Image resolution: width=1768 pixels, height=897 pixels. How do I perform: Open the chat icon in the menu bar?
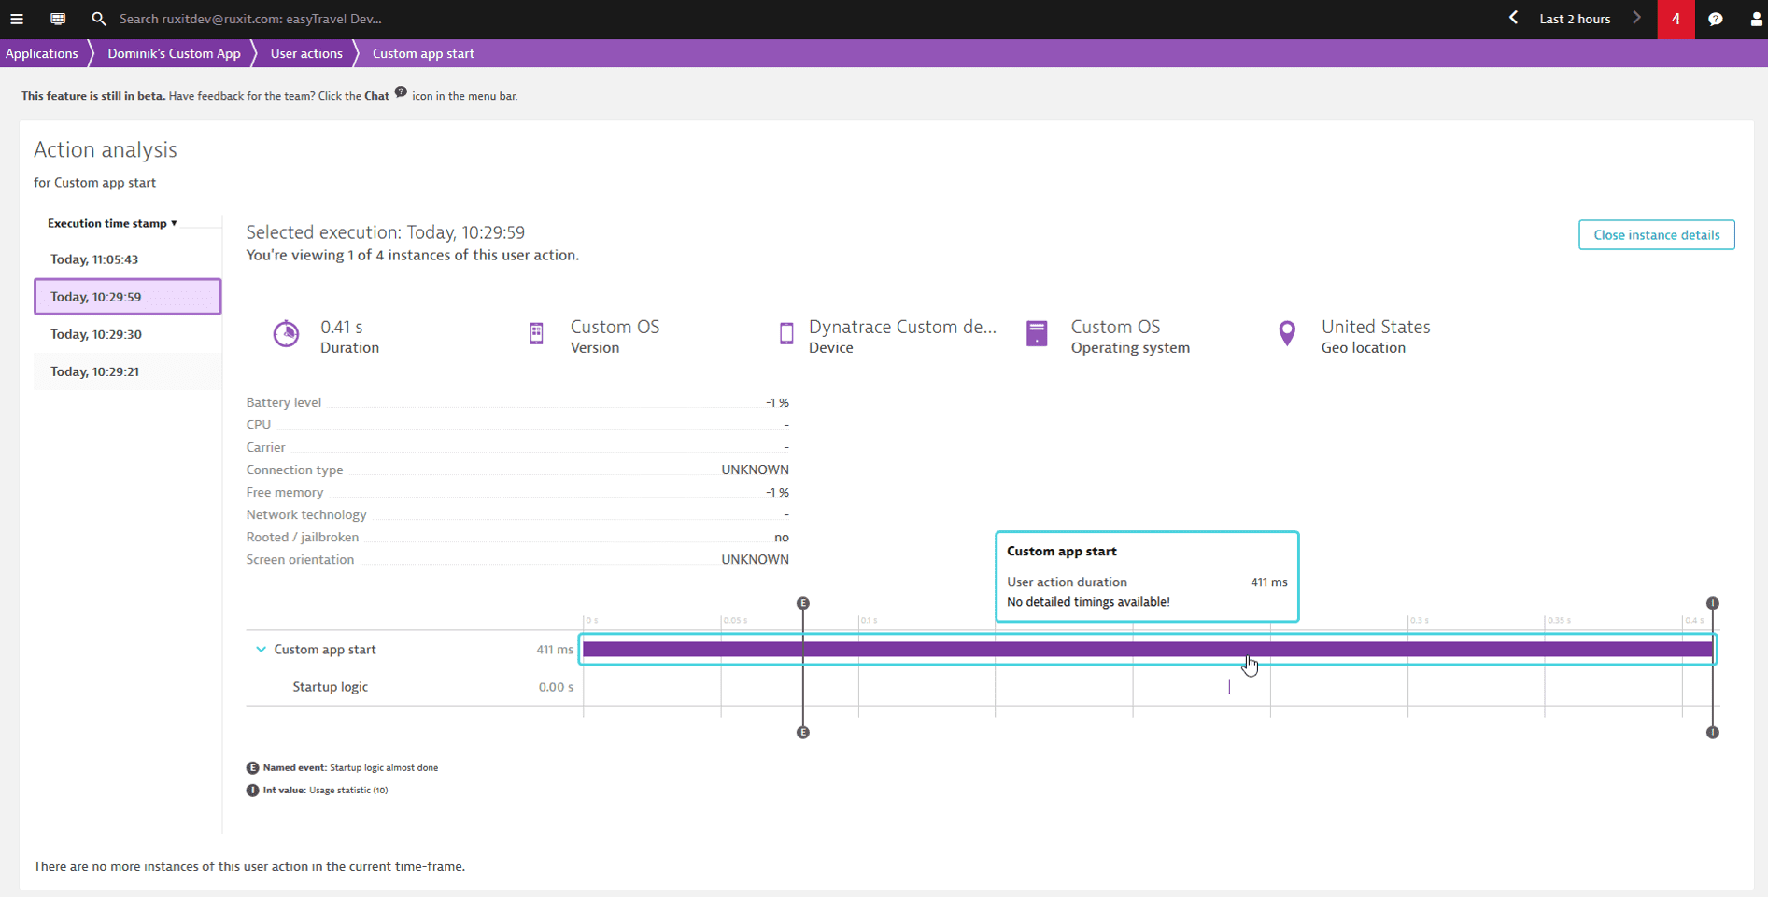click(x=1716, y=19)
